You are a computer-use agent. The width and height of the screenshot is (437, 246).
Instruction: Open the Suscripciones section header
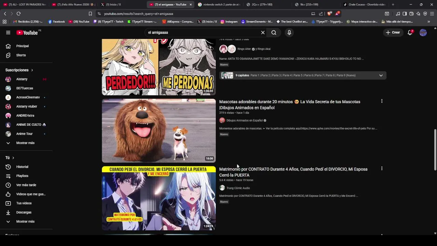coord(19,70)
